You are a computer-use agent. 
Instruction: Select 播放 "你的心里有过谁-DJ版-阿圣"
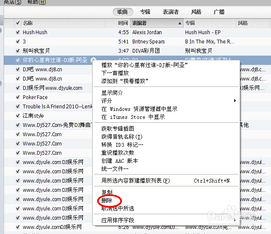[x=144, y=65]
